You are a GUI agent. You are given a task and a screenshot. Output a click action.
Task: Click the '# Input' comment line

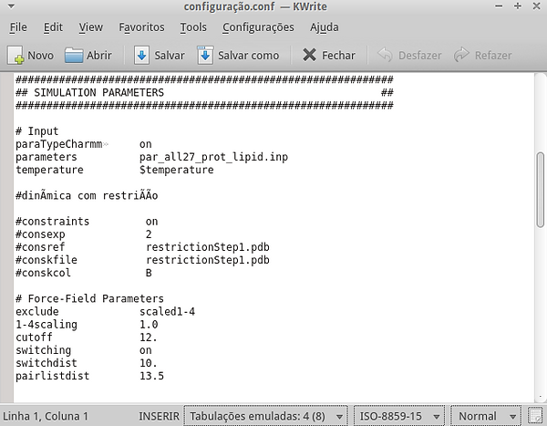(37, 131)
